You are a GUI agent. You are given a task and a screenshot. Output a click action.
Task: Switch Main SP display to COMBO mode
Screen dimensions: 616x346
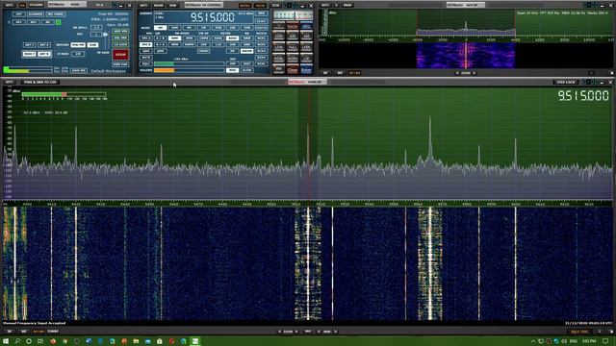[x=53, y=332]
